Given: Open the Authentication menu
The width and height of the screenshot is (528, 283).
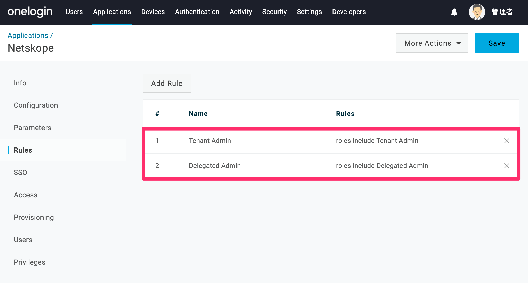Looking at the screenshot, I should [197, 12].
